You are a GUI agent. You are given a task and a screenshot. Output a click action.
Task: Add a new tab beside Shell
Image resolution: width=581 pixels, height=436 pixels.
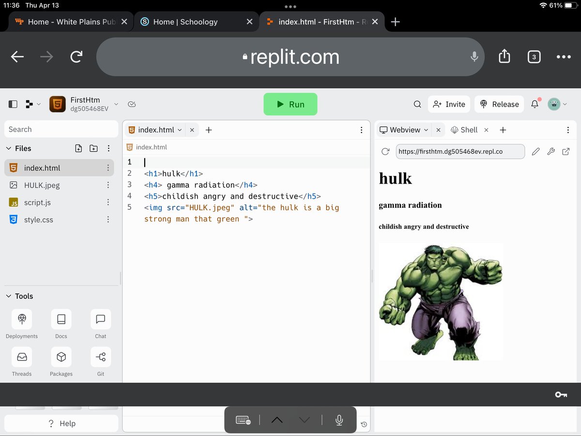point(503,130)
